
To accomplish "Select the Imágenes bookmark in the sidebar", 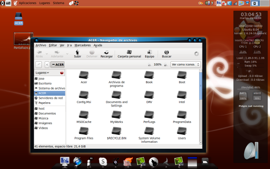I will (50, 123).
